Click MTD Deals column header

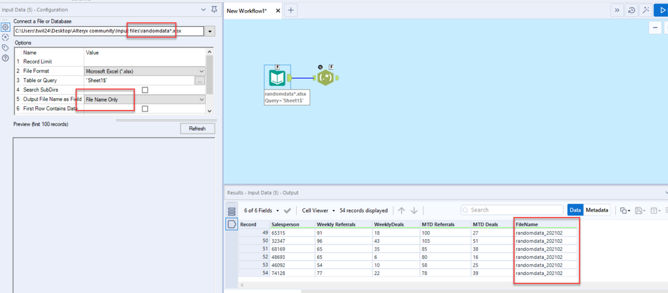(492, 224)
